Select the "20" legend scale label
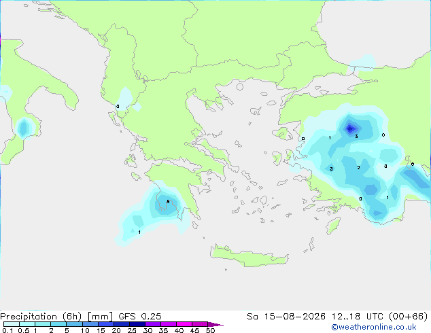 [116, 330]
